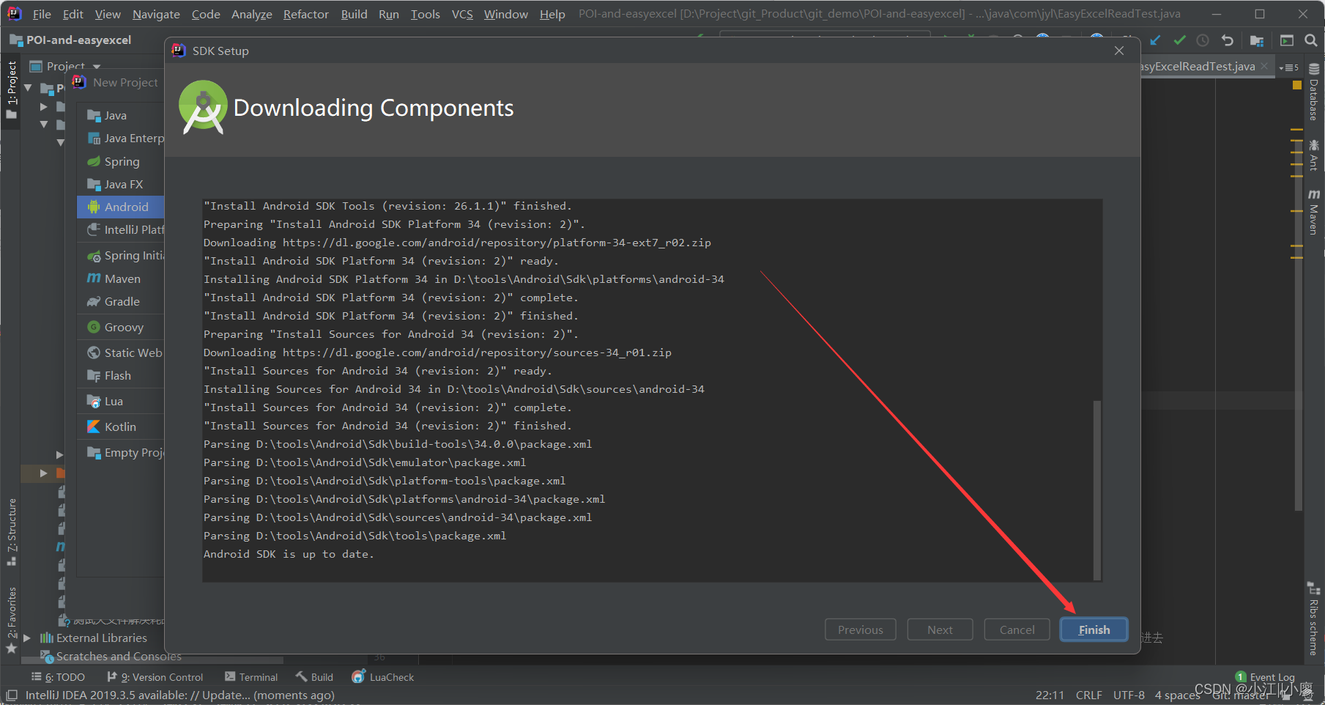
Task: Open the 1: Project tool window tab
Action: coord(12,89)
